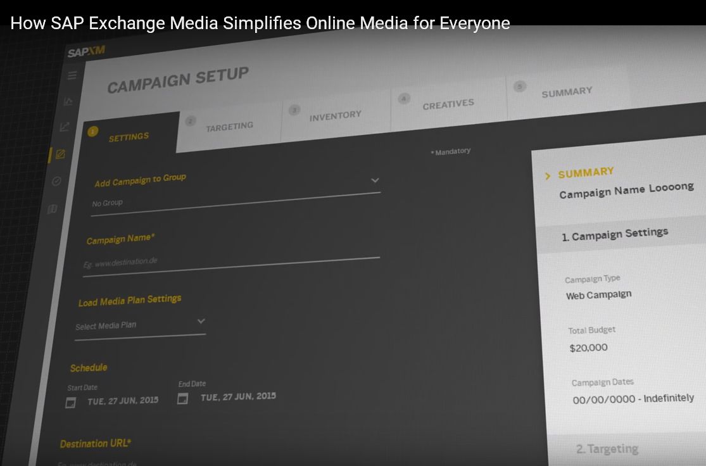Click the 'Total Budget' label in summary

[x=591, y=330]
